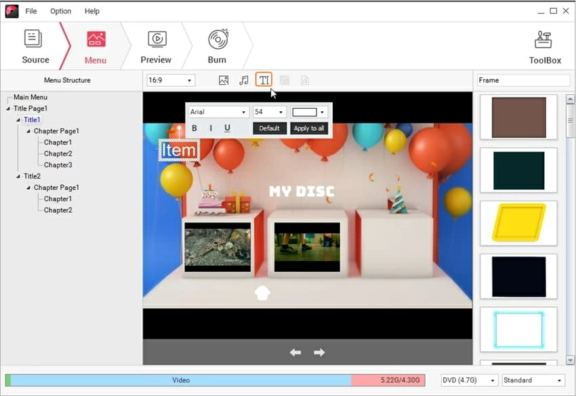Open the Arial font dropdown
This screenshot has width=576, height=396.
coord(218,112)
